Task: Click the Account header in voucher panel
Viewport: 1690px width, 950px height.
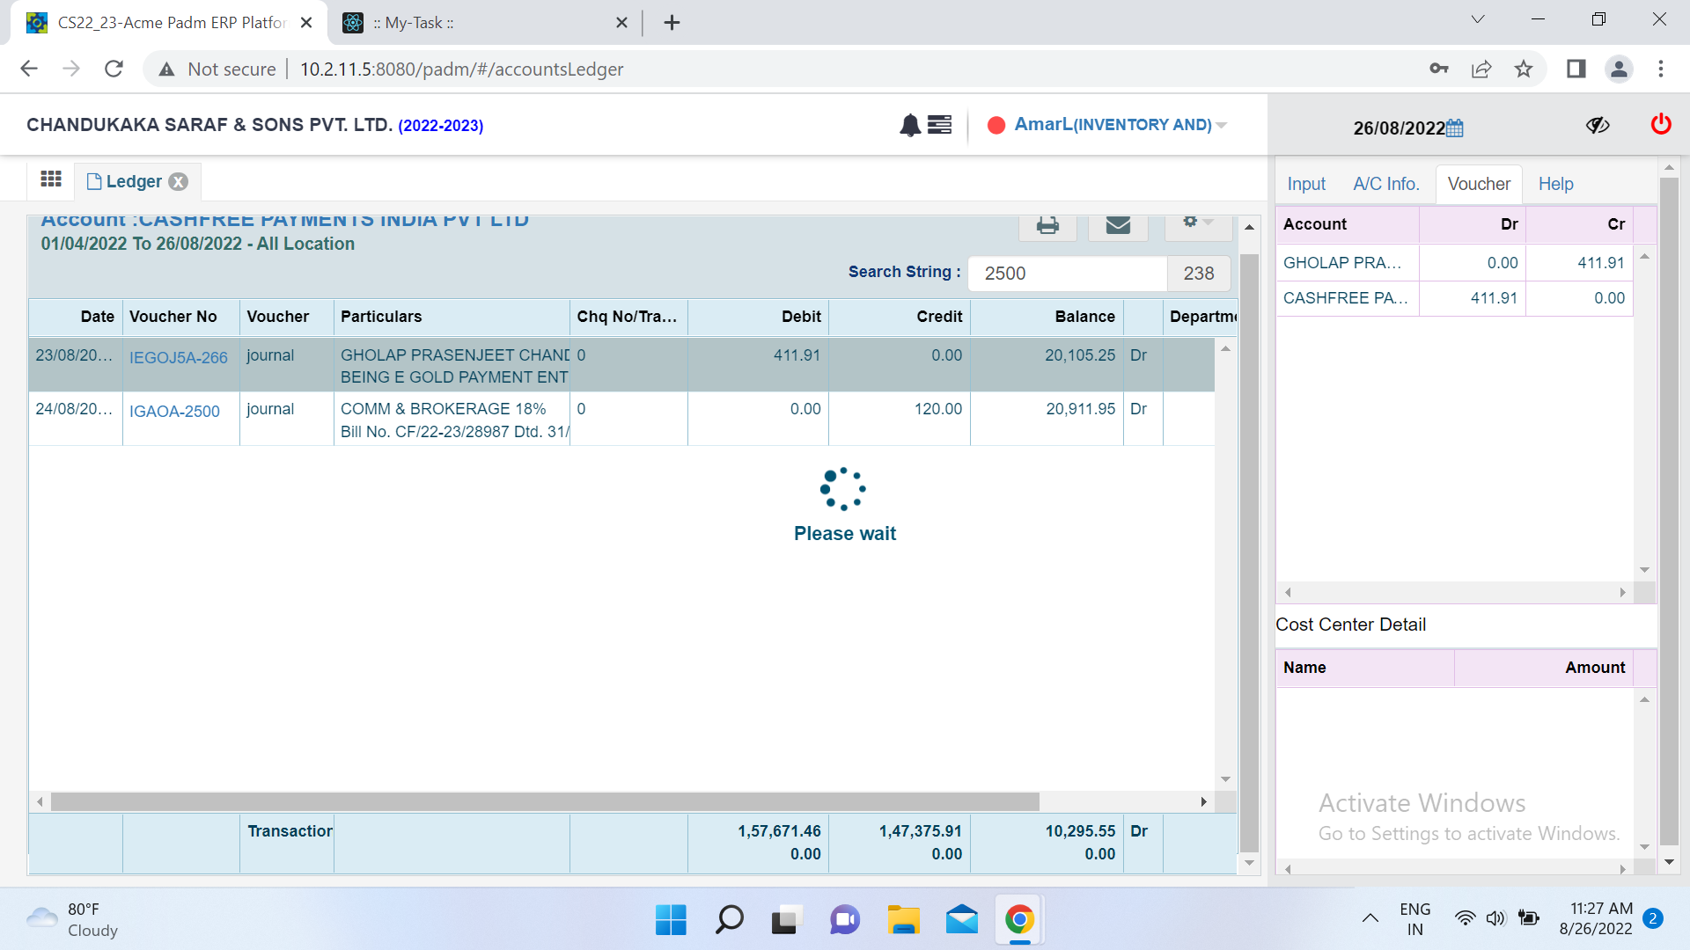Action: pyautogui.click(x=1348, y=224)
